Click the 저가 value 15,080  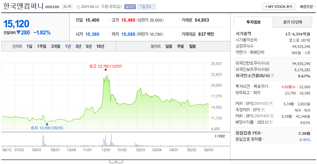click(128, 34)
